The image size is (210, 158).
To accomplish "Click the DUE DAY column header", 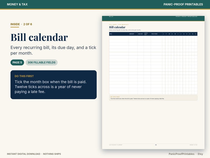I will [140, 34].
